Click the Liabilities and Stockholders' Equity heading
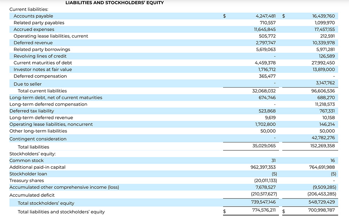 pyautogui.click(x=114, y=3)
